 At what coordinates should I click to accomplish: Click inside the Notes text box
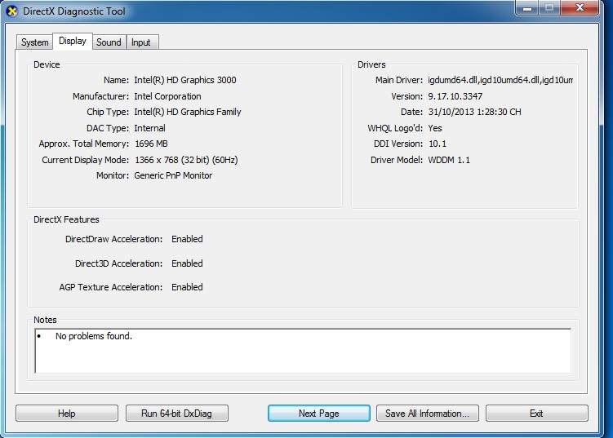click(303, 351)
